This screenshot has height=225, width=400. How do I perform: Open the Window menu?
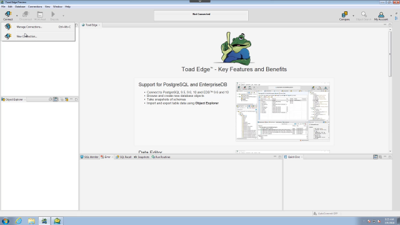click(57, 7)
